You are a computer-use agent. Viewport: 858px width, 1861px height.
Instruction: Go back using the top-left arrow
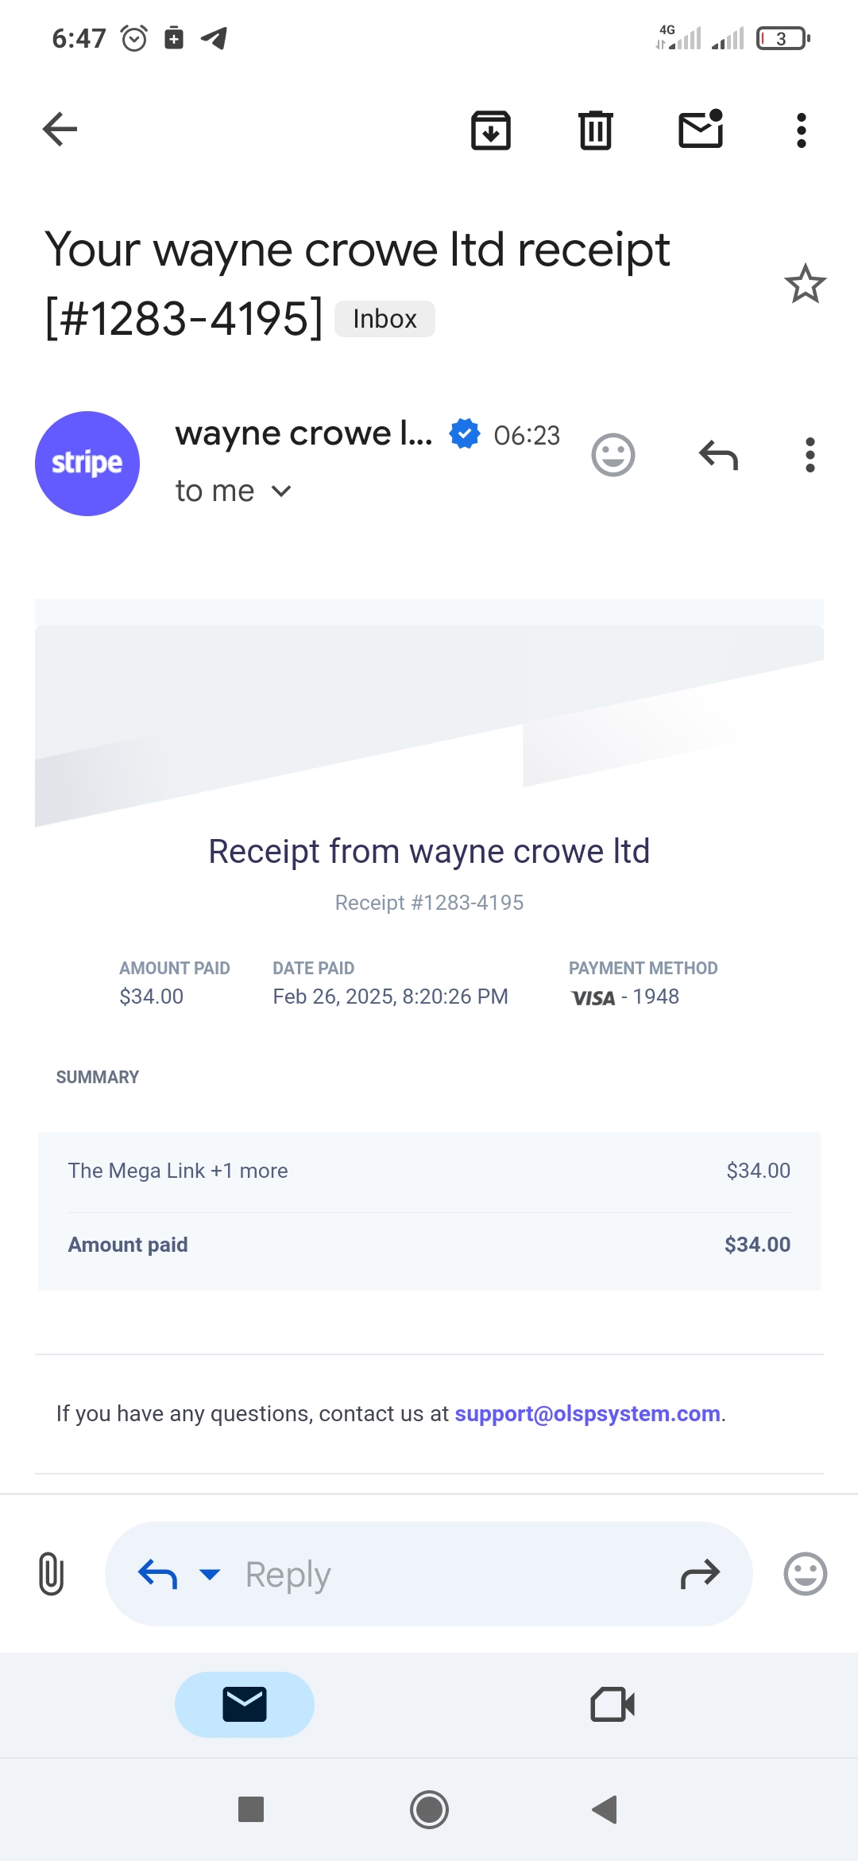tap(60, 130)
